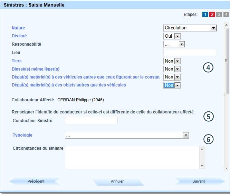The height and width of the screenshot is (194, 230).
Task: Click the Circonstances du sinistre text area
Action: click(x=132, y=157)
